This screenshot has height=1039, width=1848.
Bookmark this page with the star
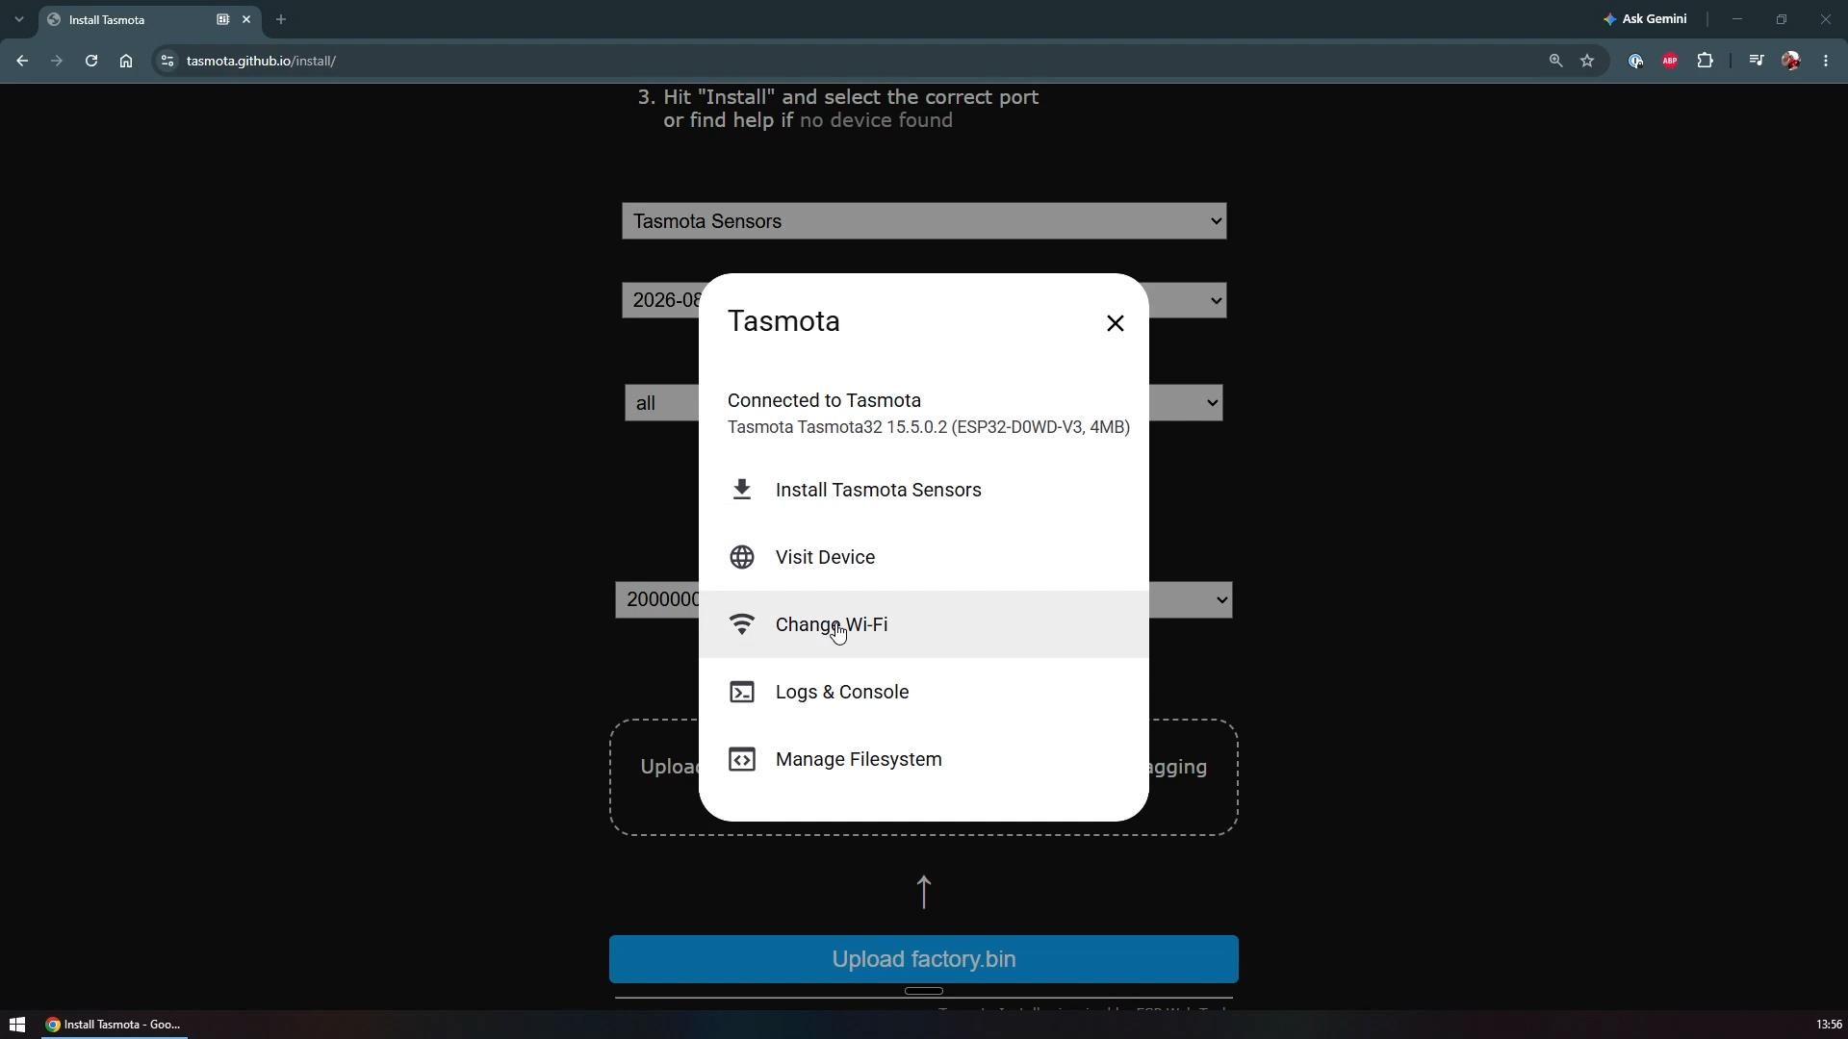click(x=1587, y=61)
